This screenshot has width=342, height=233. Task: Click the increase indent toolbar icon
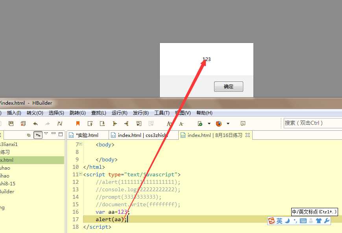point(126,124)
